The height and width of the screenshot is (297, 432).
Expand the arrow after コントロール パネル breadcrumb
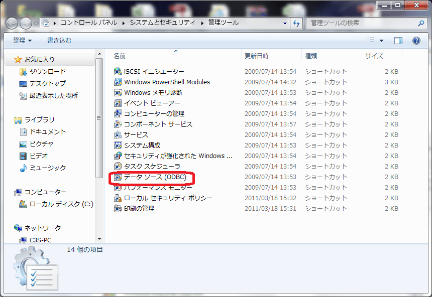pos(124,23)
